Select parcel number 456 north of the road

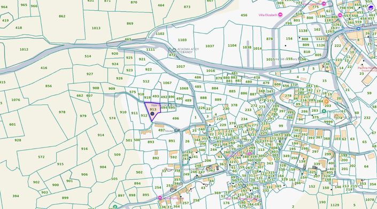tap(244, 15)
